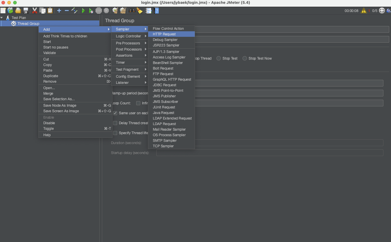391x242 pixels.
Task: Select the Test Plan tree row
Action: [x=50, y=18]
